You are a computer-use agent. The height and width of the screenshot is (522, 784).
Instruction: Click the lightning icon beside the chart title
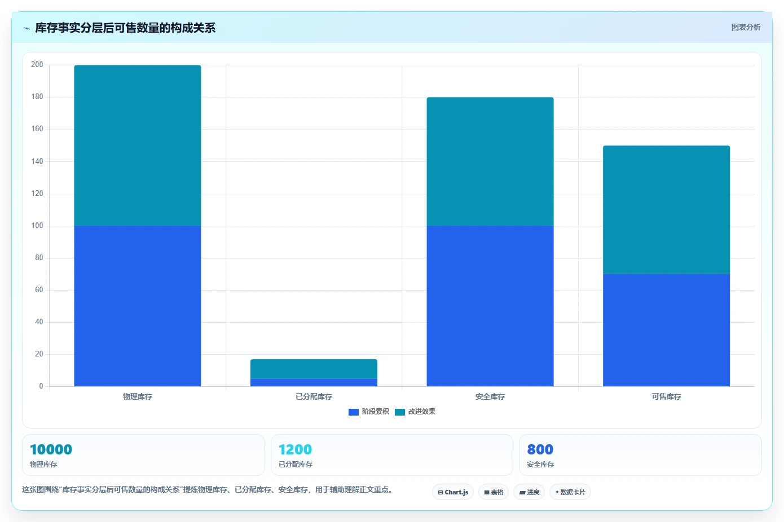[27, 28]
